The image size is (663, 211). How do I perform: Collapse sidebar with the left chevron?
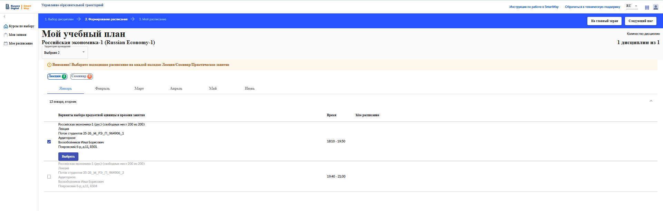pos(4,17)
